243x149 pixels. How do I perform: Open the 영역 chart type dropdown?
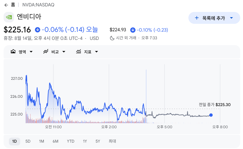point(22,52)
